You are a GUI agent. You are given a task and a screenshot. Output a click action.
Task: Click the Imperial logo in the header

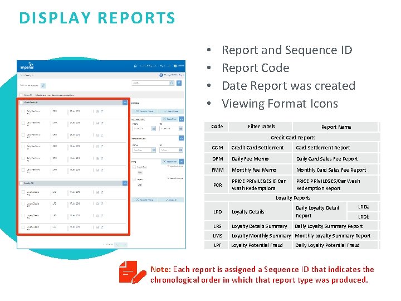tap(27, 66)
